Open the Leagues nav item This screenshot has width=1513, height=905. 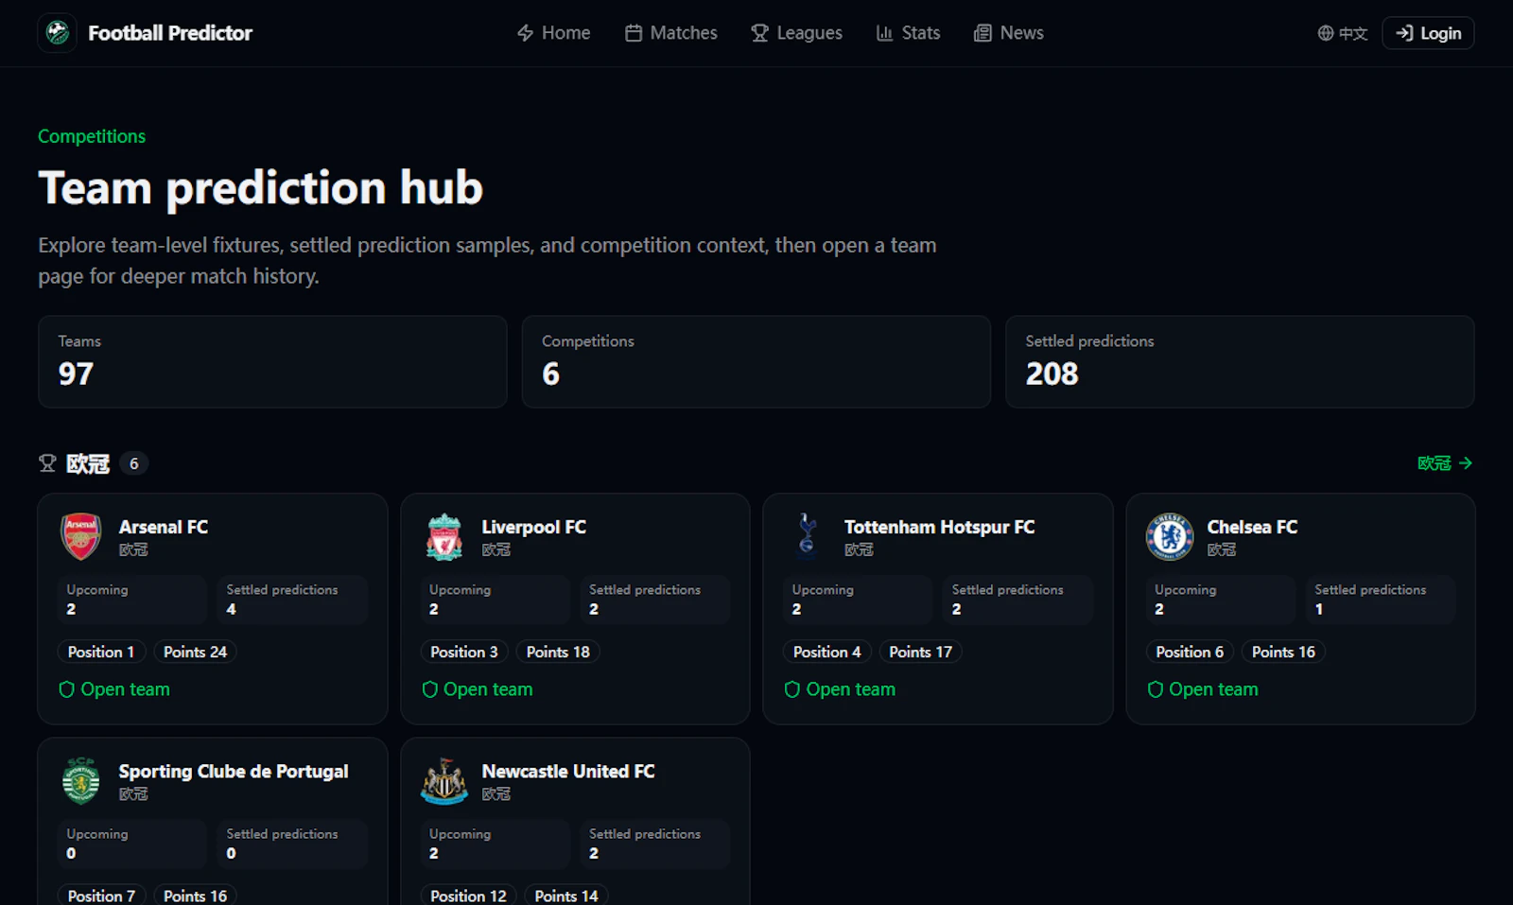click(797, 33)
